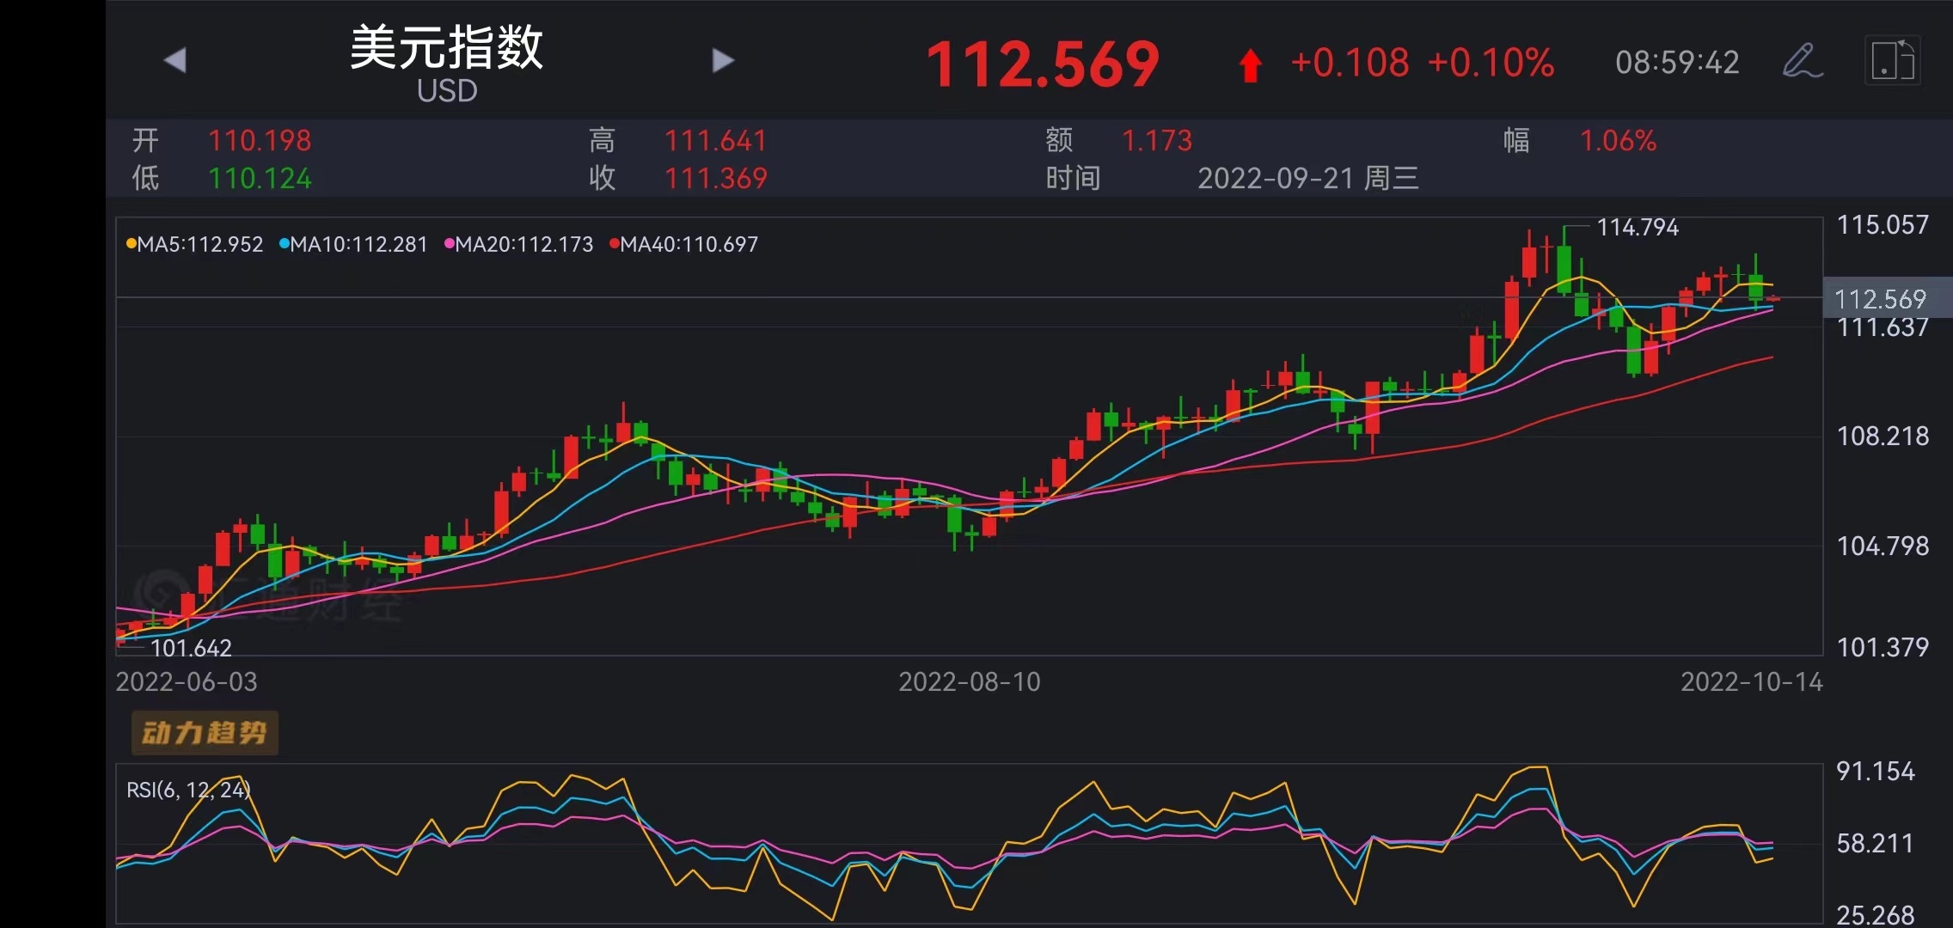Toggle the MA5 legend label
1953x928 pixels.
pyautogui.click(x=195, y=245)
